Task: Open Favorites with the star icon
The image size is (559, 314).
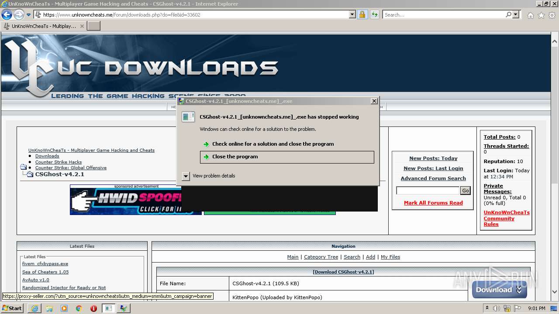Action: pyautogui.click(x=541, y=15)
